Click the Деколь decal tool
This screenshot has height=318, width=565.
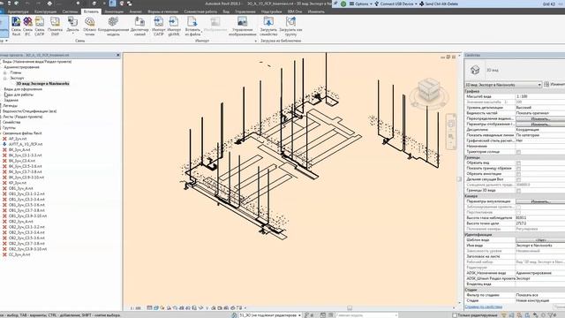(x=72, y=26)
